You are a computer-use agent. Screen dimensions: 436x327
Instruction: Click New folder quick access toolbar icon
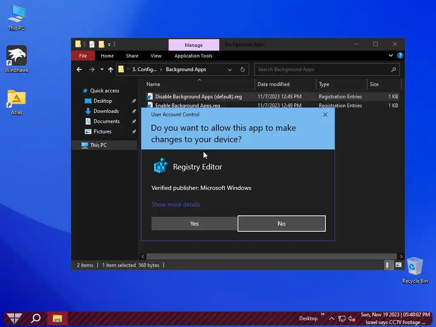pos(101,44)
